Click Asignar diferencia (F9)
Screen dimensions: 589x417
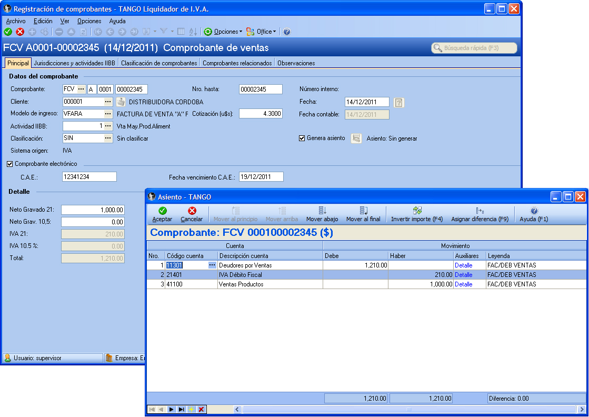[480, 214]
